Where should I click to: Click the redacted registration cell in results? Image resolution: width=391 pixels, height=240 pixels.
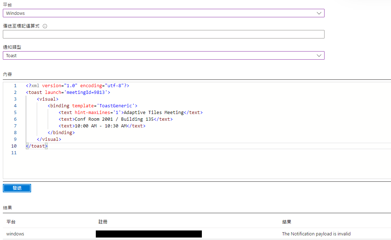(x=149, y=234)
